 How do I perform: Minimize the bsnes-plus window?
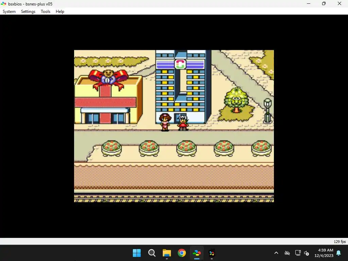309,4
